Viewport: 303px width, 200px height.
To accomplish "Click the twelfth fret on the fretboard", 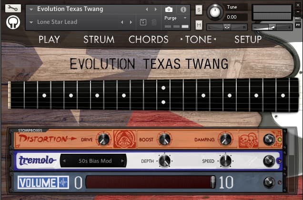I will pos(163,95).
